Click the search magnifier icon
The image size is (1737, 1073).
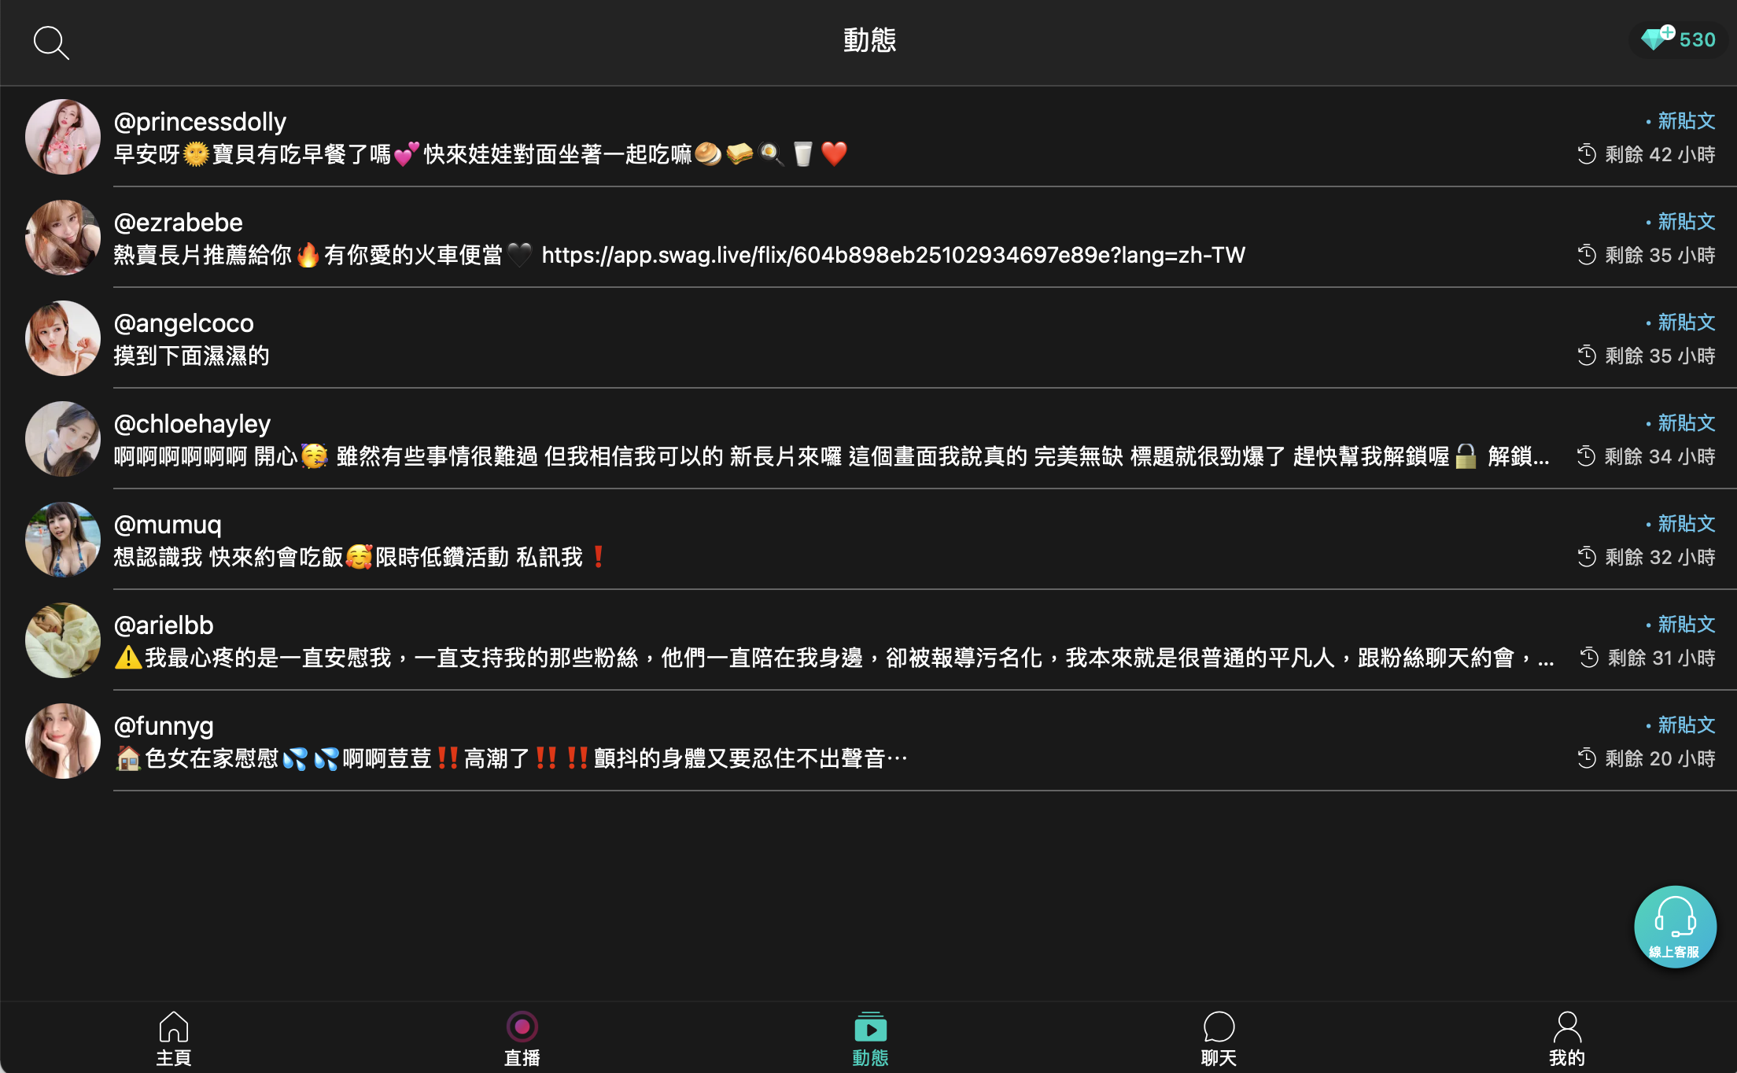[51, 42]
